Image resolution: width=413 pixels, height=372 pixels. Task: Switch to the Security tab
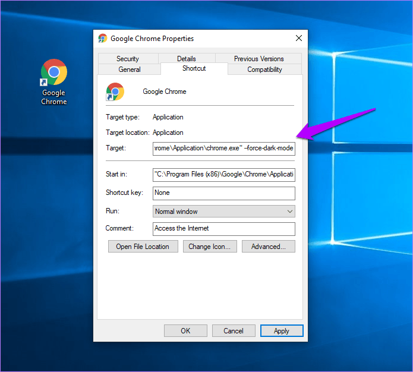pos(128,58)
